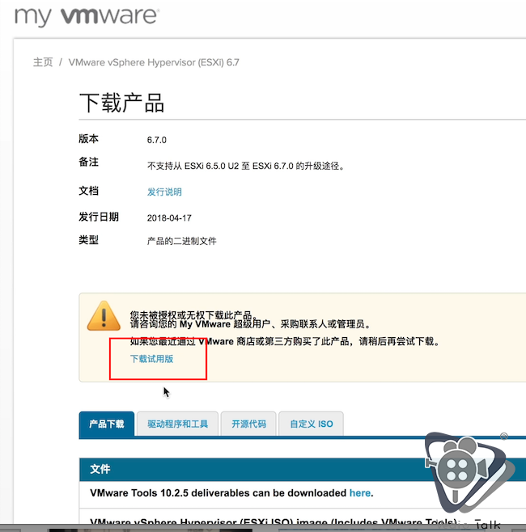
Task: Click the 发行日期 label
Action: coord(99,217)
